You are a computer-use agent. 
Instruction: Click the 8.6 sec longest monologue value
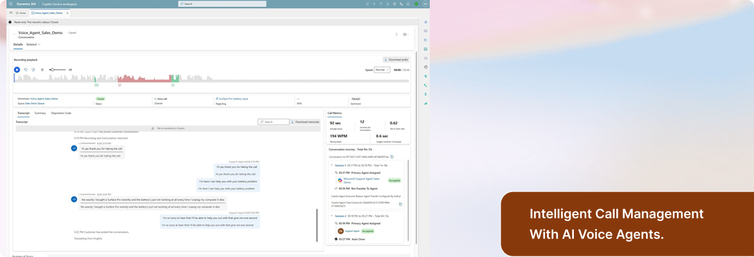coord(383,136)
